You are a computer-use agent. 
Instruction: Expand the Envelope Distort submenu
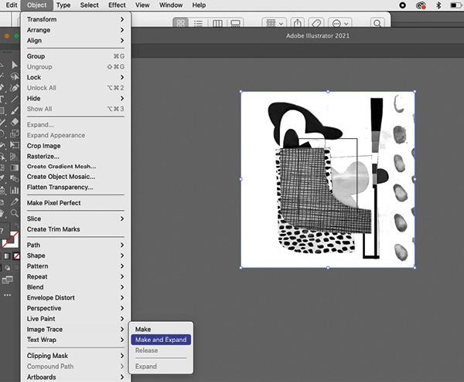tap(76, 298)
